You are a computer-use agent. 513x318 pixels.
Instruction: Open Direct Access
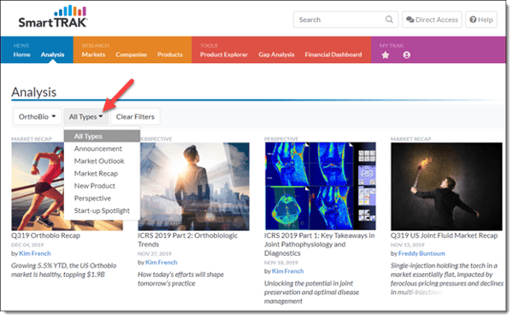click(x=432, y=20)
